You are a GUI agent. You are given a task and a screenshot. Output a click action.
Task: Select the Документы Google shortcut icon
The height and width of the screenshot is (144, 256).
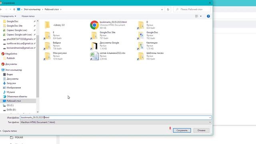[x=94, y=46]
